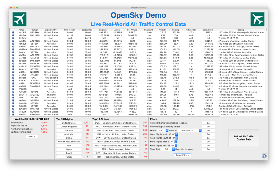Click info icon for flight SWA1725

click(13, 66)
